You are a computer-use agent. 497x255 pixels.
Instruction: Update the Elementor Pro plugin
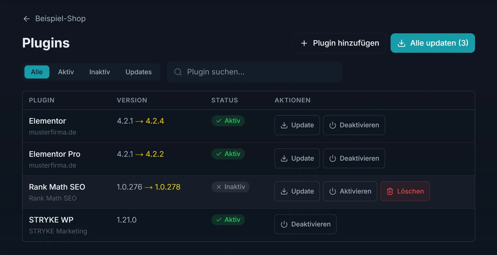(297, 159)
